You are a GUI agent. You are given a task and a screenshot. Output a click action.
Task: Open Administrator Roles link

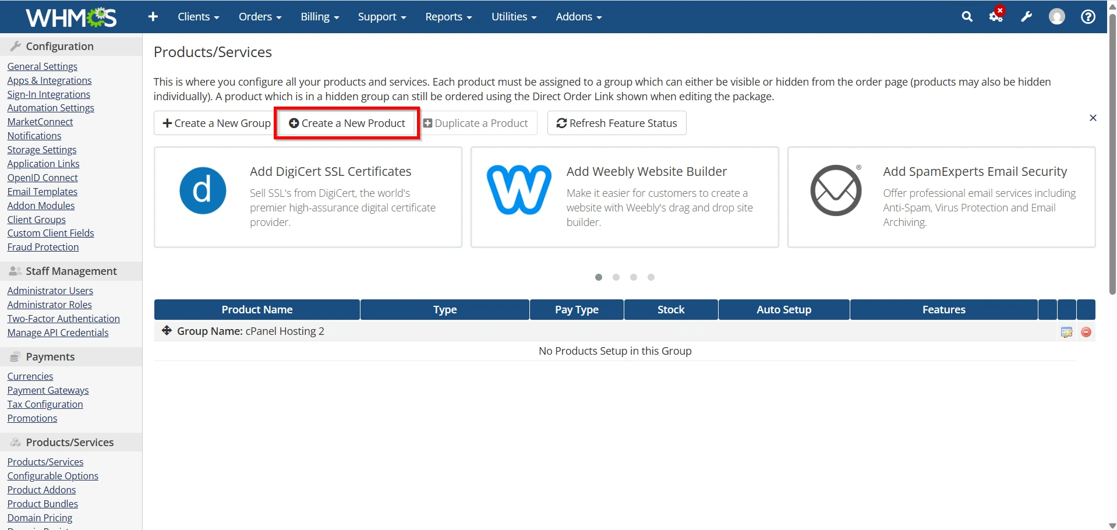tap(50, 305)
